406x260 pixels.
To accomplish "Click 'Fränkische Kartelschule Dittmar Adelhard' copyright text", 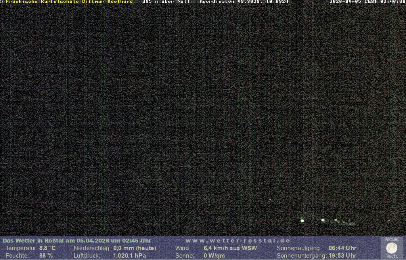I will (x=69, y=2).
